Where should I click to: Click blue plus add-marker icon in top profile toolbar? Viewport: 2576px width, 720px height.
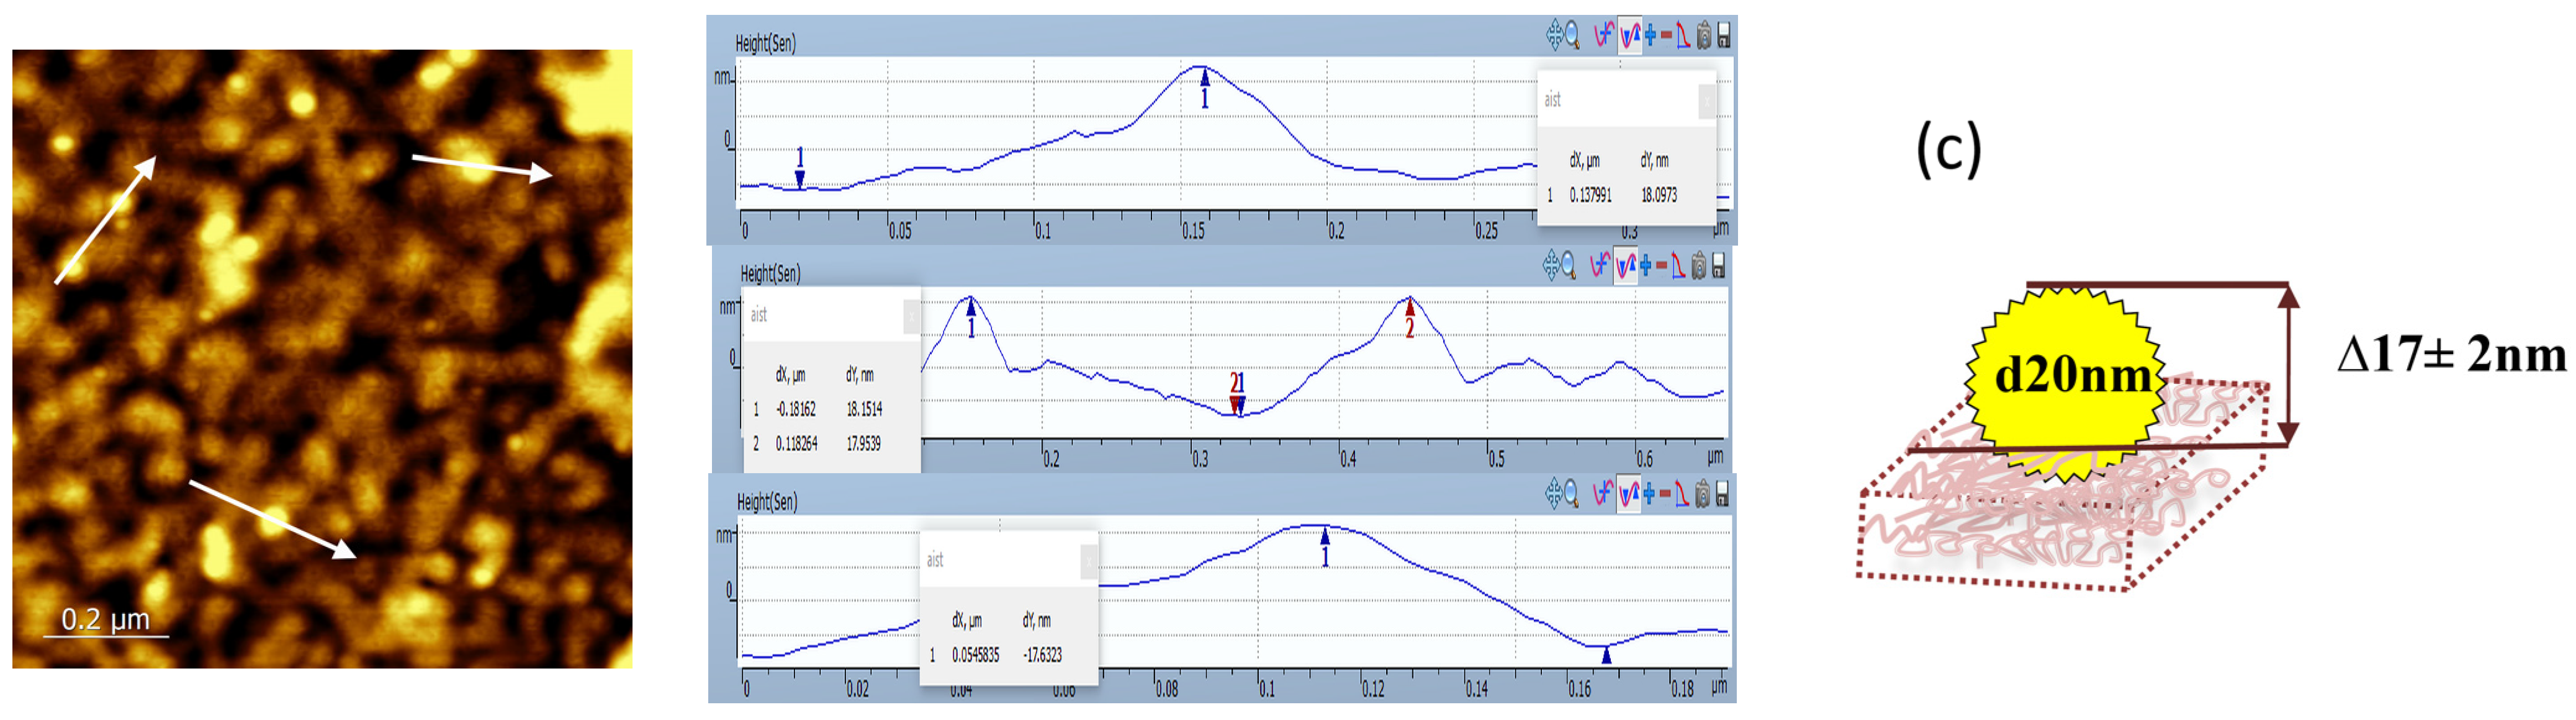[1650, 35]
